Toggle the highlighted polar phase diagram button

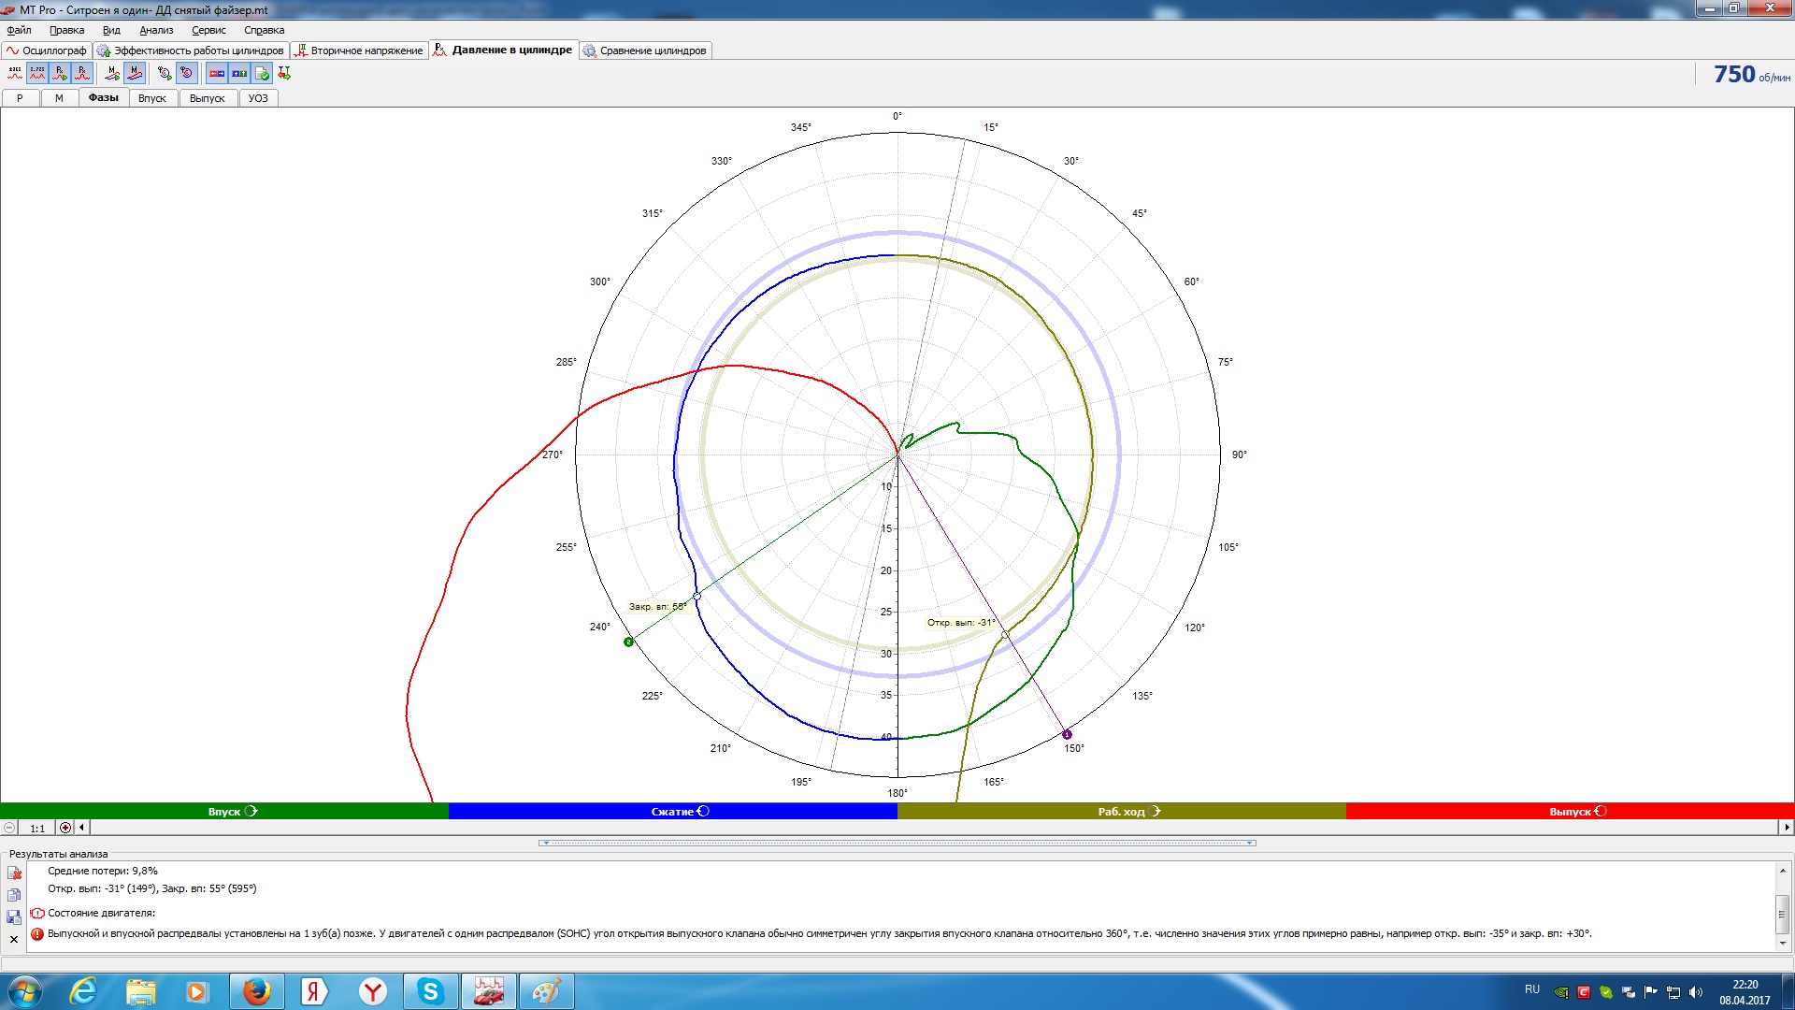[187, 73]
